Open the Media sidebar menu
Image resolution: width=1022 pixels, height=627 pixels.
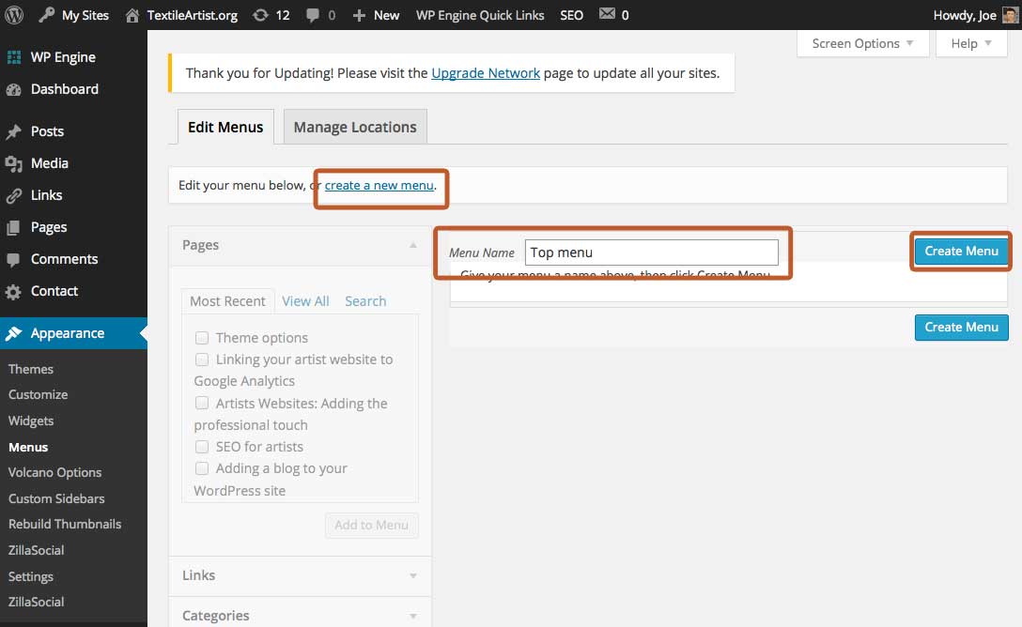point(50,164)
